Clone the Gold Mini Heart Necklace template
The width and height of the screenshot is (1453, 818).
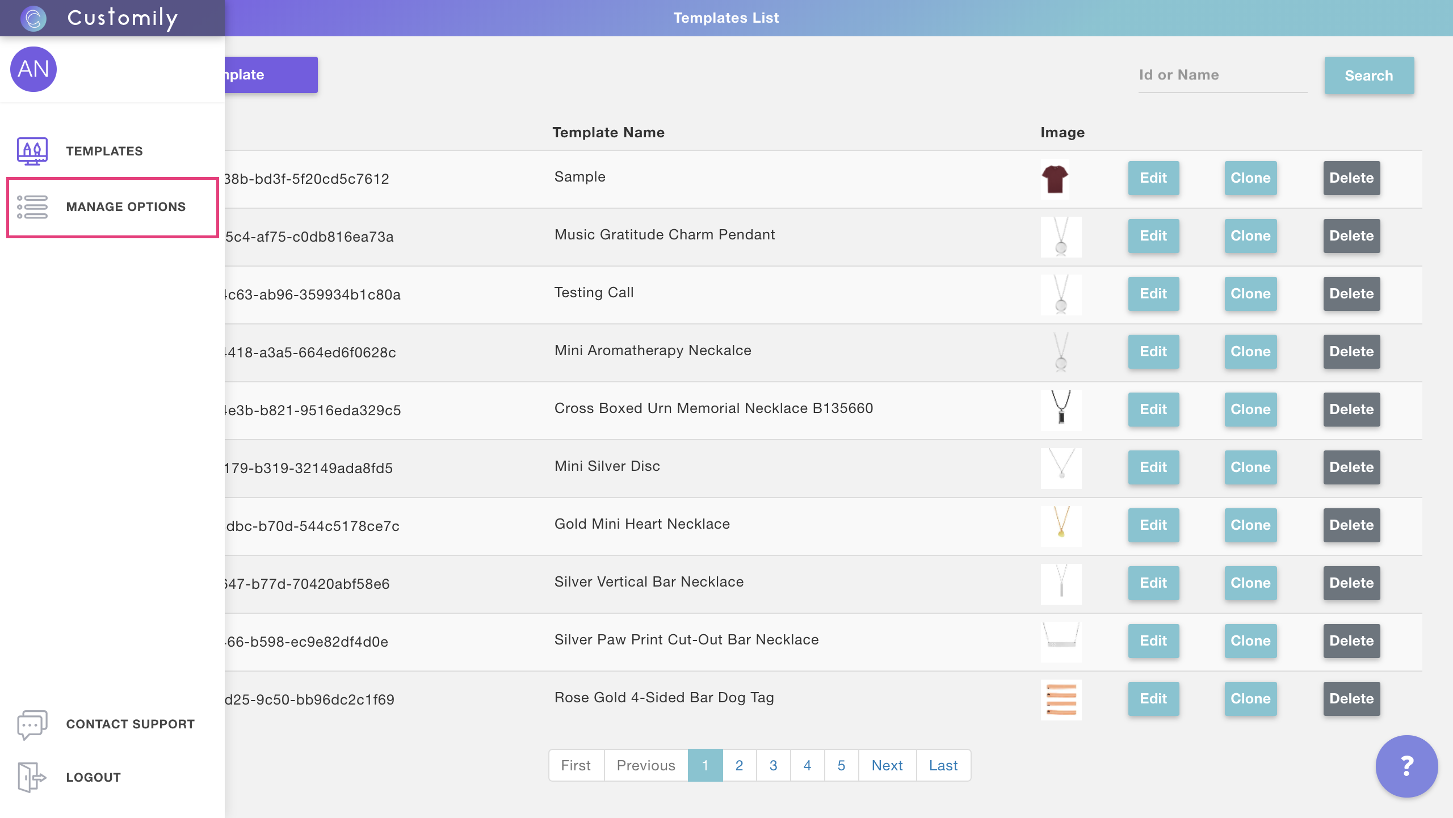point(1250,525)
